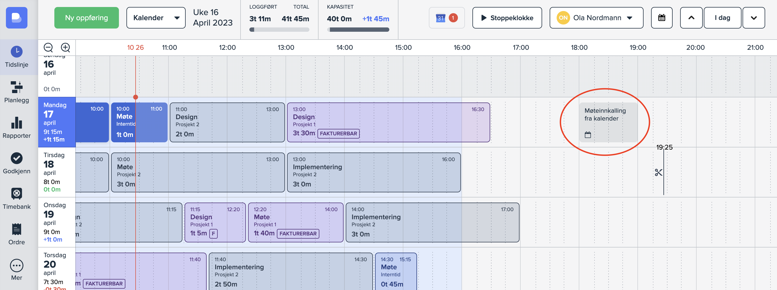
Task: Click the scissors split icon at 19:25
Action: pos(658,172)
